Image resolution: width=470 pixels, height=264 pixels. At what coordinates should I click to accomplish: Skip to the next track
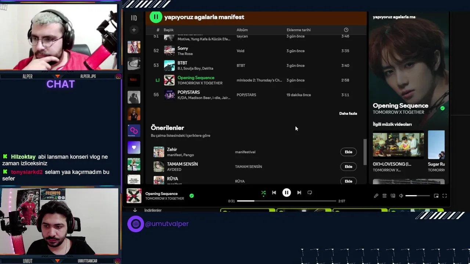click(299, 192)
